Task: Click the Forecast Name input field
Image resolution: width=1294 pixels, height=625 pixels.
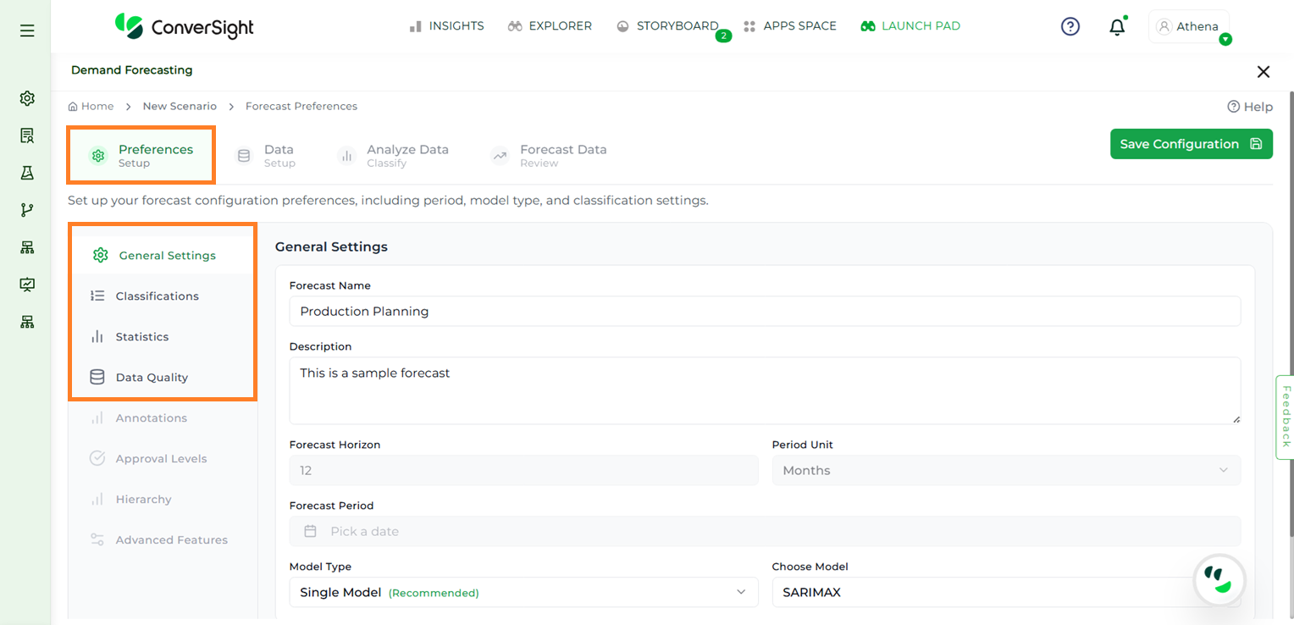Action: 764,312
